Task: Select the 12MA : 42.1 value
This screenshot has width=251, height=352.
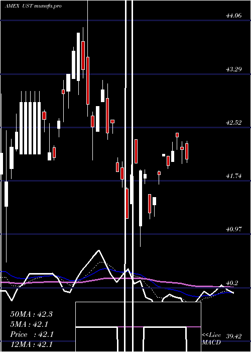Action: [31, 344]
